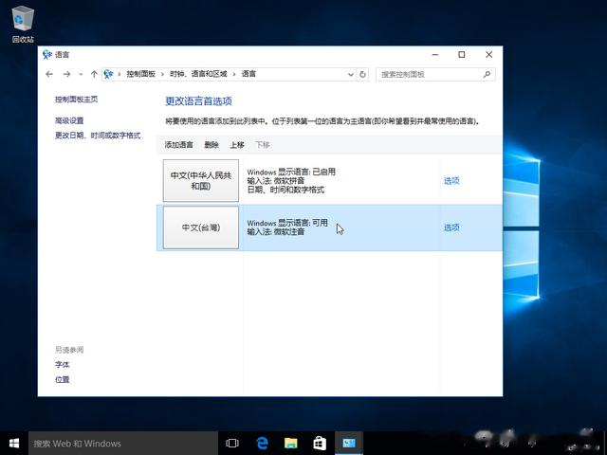Click 上移 to move language up
Image resolution: width=607 pixels, height=455 pixels.
pos(237,145)
